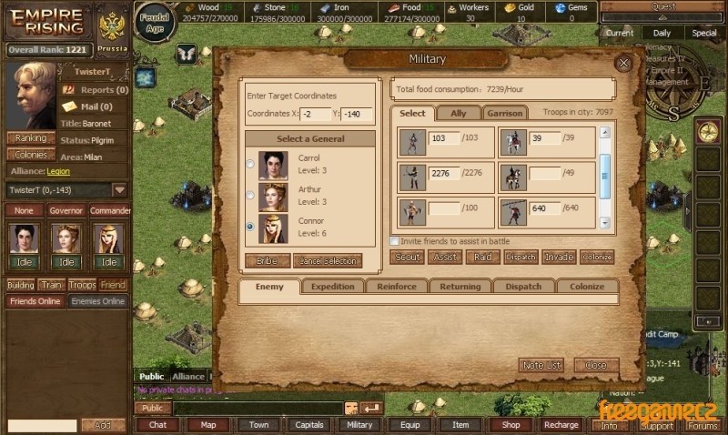Select general Connor radio button
Screen dimensions: 728x435
pos(250,227)
